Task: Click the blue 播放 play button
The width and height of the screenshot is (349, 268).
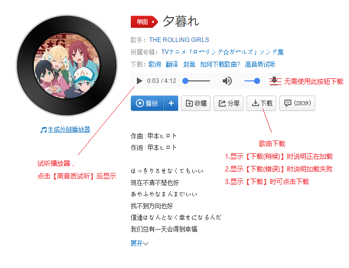Action: tap(147, 103)
